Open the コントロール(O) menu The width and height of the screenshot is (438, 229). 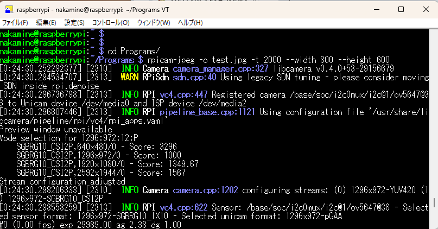[x=111, y=23]
